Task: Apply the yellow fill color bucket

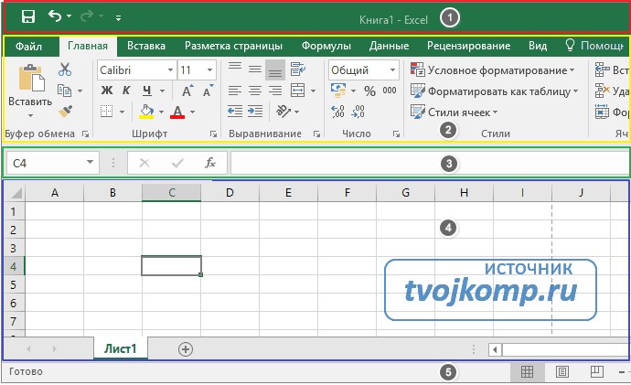Action: click(x=146, y=112)
